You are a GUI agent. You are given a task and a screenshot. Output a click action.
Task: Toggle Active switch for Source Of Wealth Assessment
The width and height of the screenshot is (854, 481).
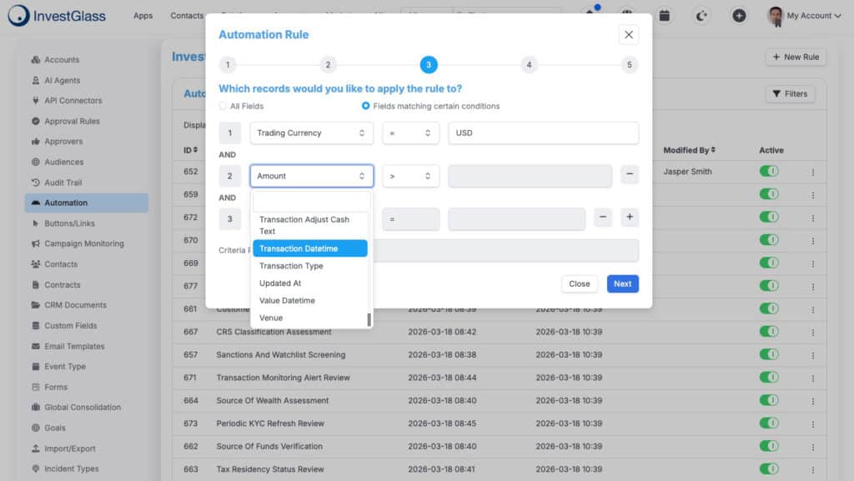point(769,400)
